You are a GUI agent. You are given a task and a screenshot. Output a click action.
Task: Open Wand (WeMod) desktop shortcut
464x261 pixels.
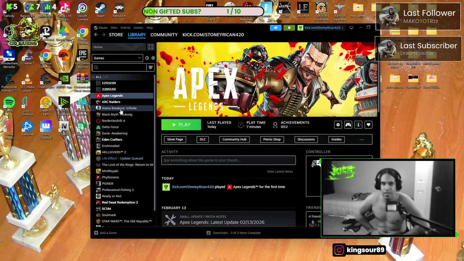point(46,130)
